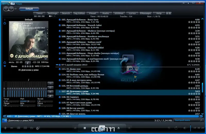Adjust the Chorus slider
Image resolution: width=206 pixels, height=134 pixels.
[45, 105]
